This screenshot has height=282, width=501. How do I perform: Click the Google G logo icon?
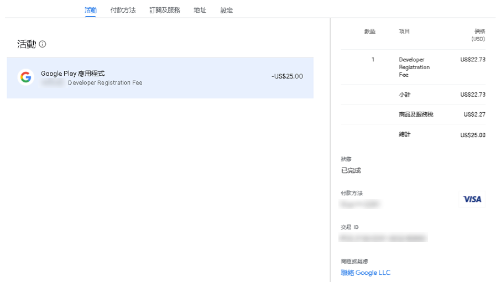(26, 77)
